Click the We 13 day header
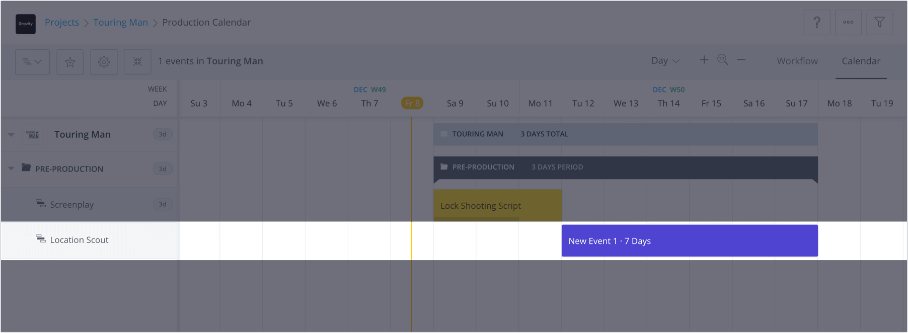The image size is (908, 333). [626, 103]
